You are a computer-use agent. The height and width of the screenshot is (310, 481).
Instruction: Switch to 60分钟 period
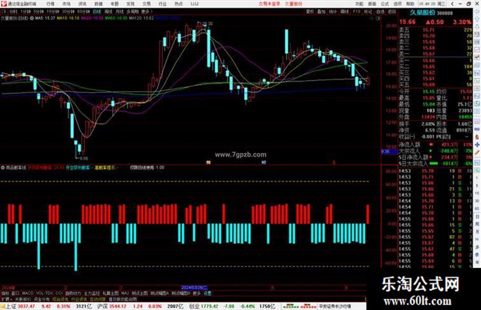(x=83, y=11)
